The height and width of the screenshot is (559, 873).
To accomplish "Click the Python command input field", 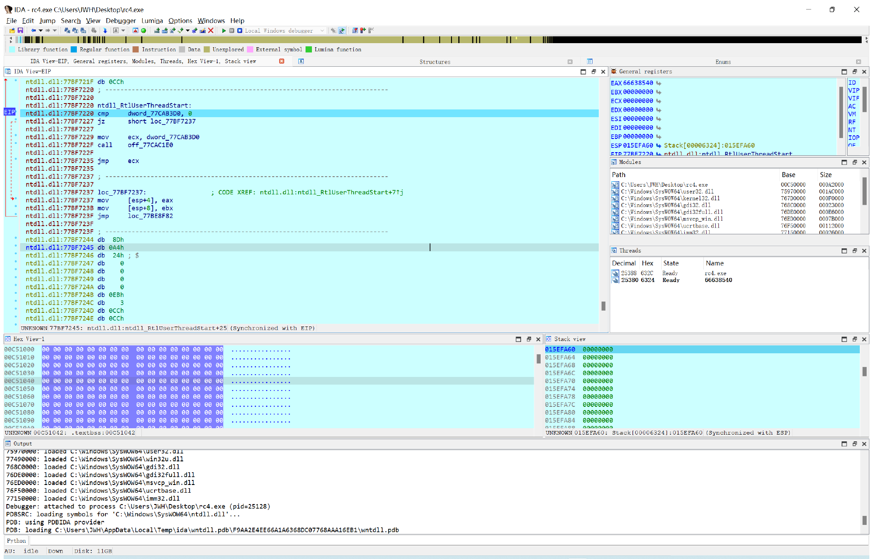I will [448, 540].
